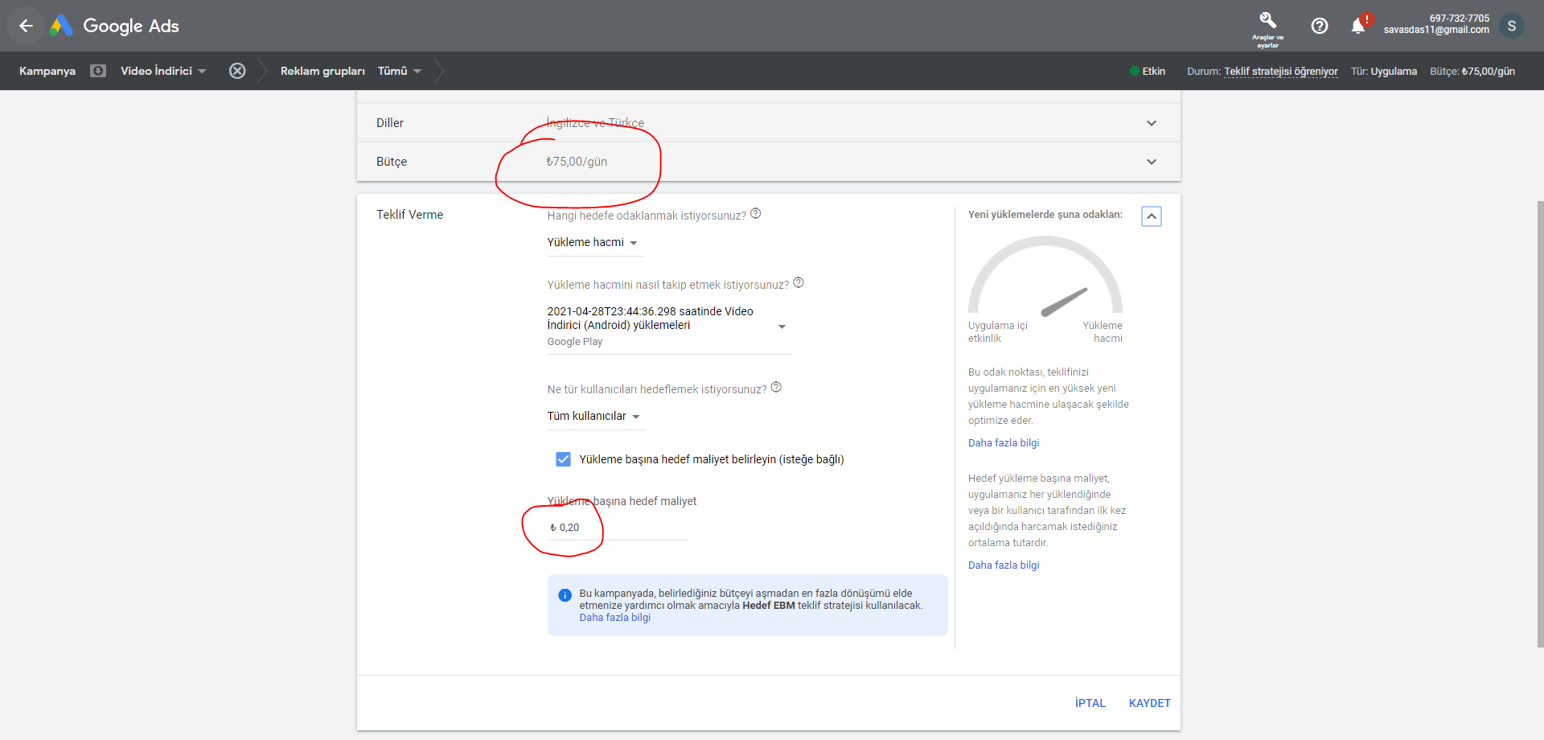This screenshot has height=740, width=1544.
Task: Click Teklif stratejisi öğreniyor status link
Action: tap(1281, 72)
